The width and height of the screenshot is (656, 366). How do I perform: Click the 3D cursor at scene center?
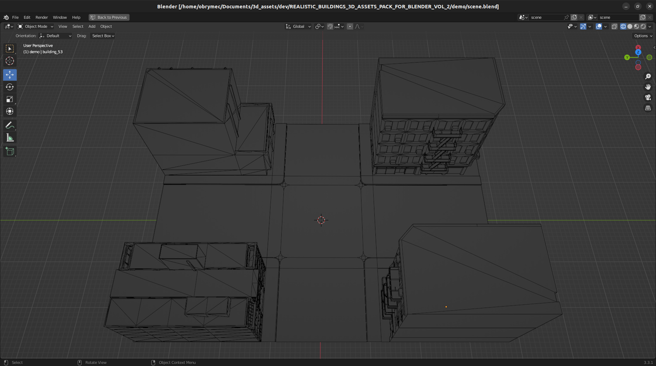coord(321,220)
